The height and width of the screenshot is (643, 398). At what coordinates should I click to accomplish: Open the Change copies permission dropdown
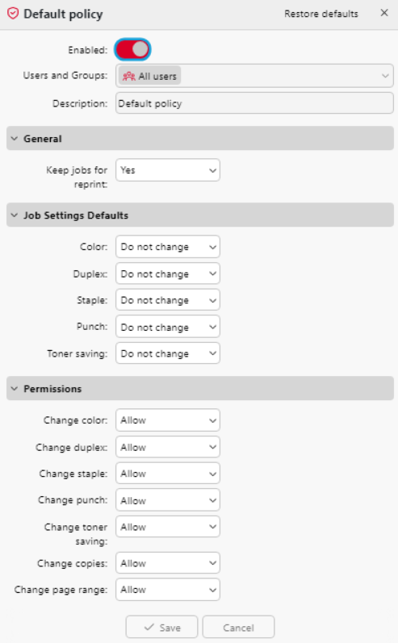point(168,563)
